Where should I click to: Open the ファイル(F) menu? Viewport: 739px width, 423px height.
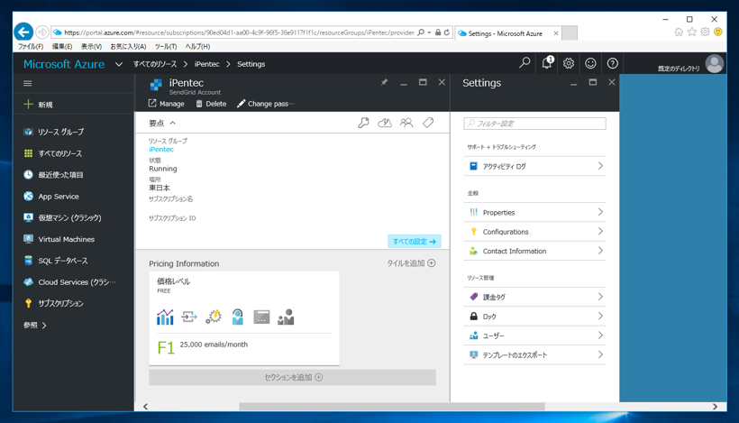[x=31, y=47]
